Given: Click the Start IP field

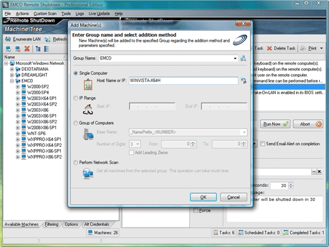Looking at the screenshot, I should coord(152,106).
